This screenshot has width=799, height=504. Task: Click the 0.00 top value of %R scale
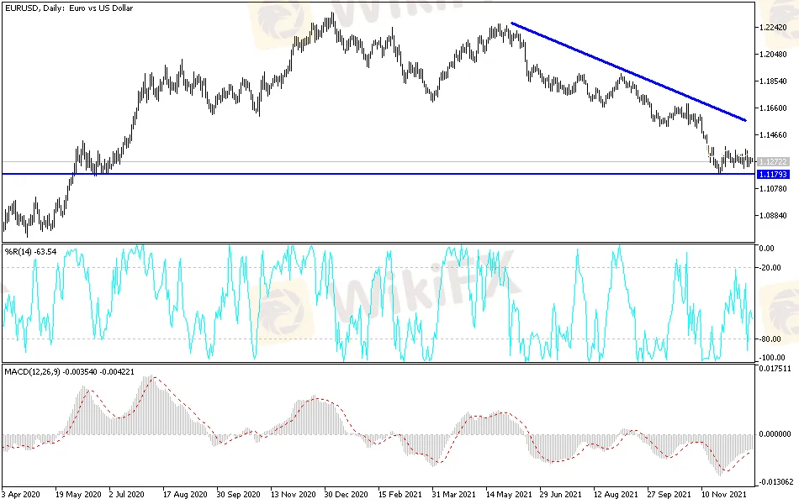click(x=766, y=249)
